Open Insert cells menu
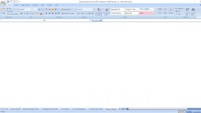This screenshot has width=201, height=113. [x=160, y=11]
